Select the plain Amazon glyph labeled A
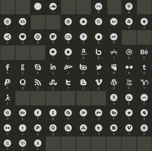The height and width of the screenshot is (151, 152). pyautogui.click(x=83, y=52)
